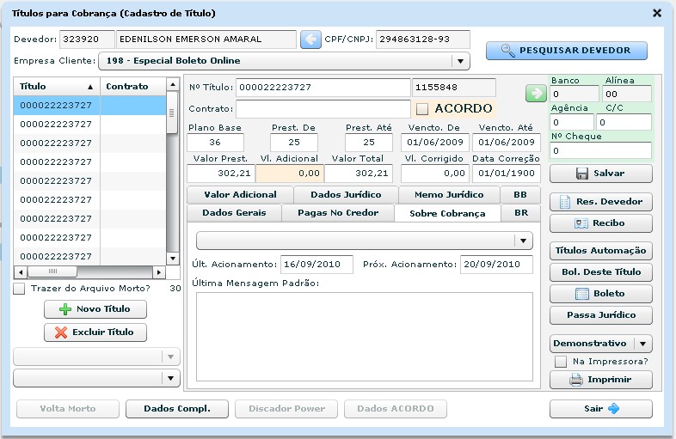
Task: Switch to Dados Jurídico tab
Action: [346, 195]
